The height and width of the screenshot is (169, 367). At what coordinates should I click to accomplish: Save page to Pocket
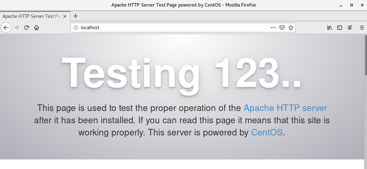pos(282,28)
